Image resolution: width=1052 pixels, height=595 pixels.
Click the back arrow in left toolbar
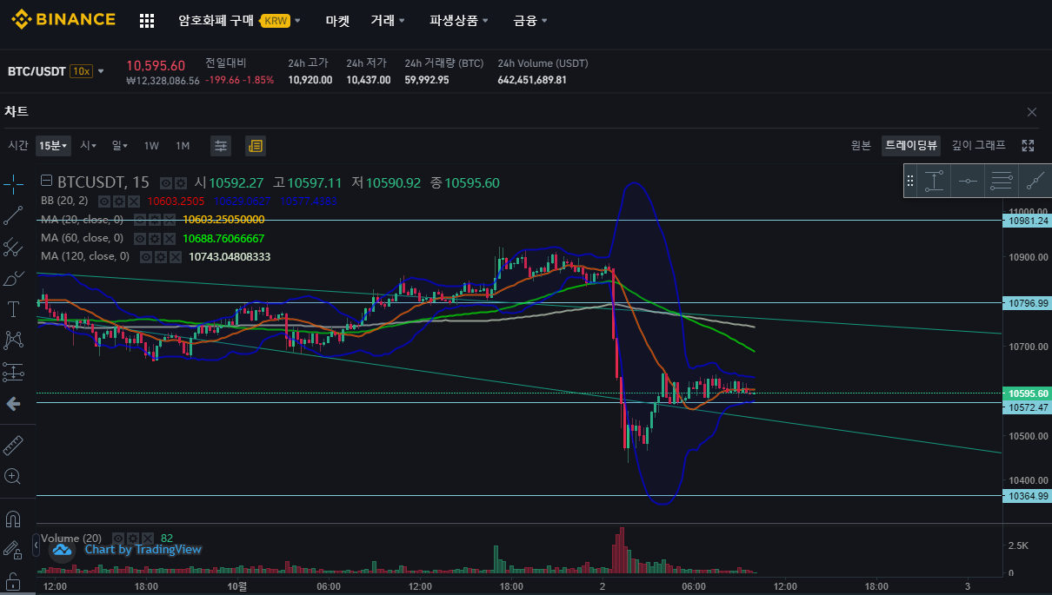coord(13,403)
